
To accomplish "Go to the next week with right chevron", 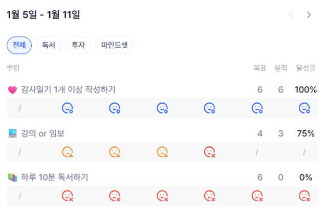I will (x=309, y=15).
